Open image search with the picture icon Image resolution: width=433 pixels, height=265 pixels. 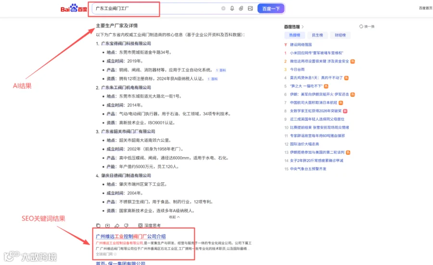[250, 9]
